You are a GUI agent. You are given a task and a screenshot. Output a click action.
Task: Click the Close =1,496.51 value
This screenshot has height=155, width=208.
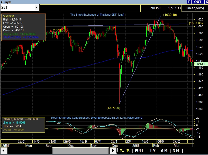pos(13,30)
